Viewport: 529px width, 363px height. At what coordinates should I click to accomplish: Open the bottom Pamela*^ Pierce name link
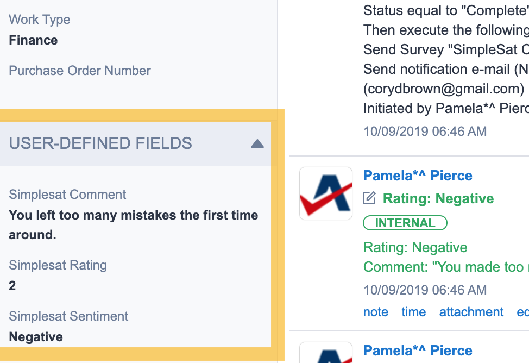point(418,351)
